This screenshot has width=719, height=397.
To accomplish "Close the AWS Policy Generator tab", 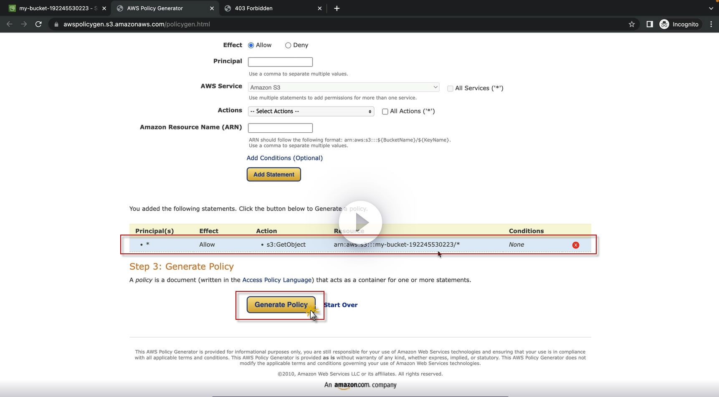I will (212, 8).
